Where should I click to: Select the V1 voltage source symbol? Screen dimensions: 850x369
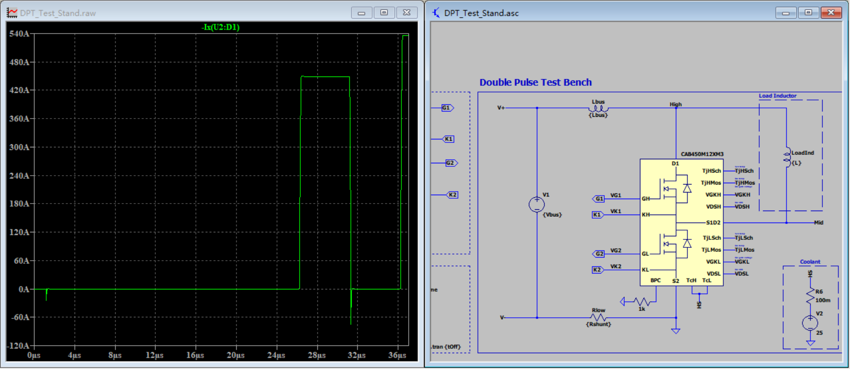pyautogui.click(x=537, y=204)
